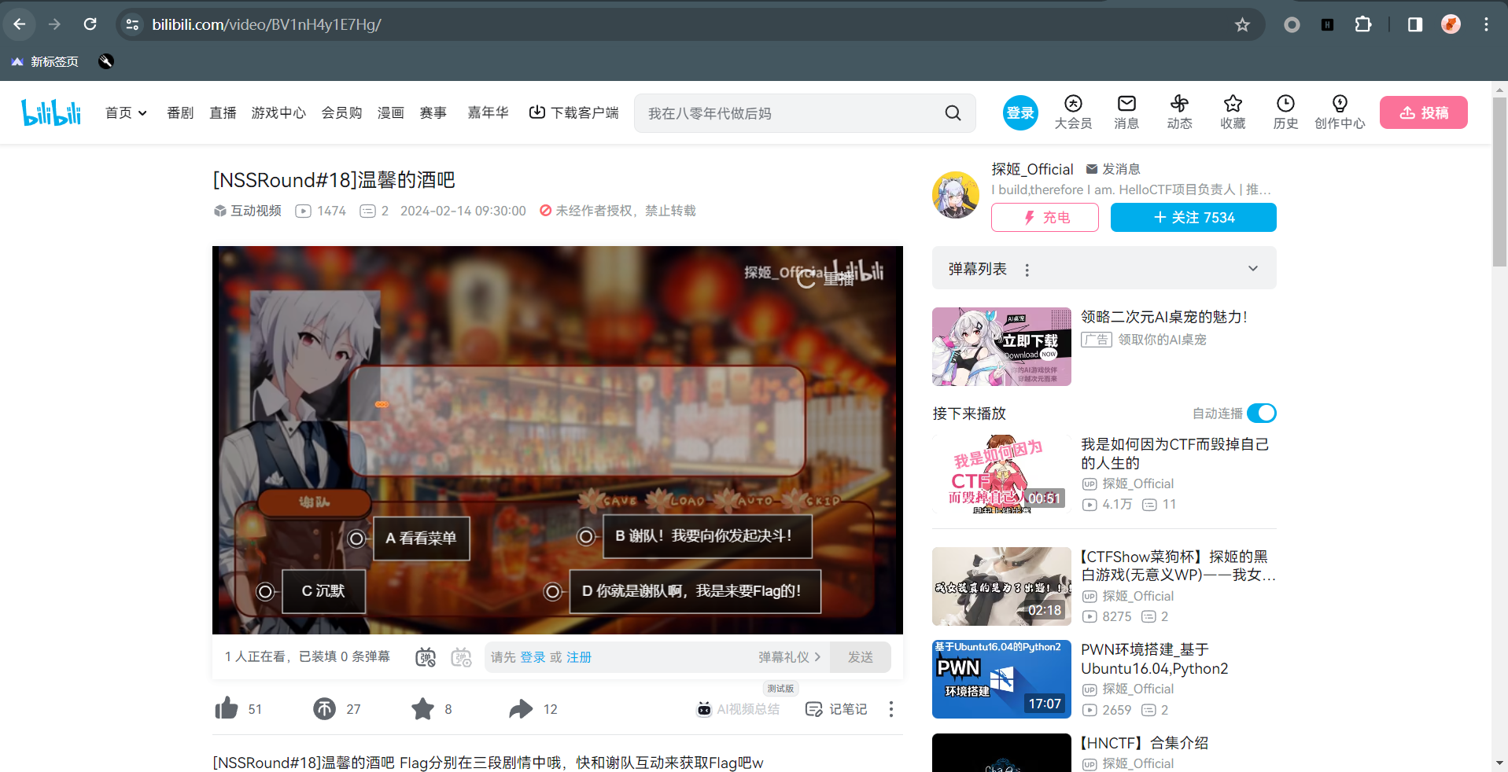Open Chrome three-dot menu
1508x772 pixels.
coord(1486,24)
